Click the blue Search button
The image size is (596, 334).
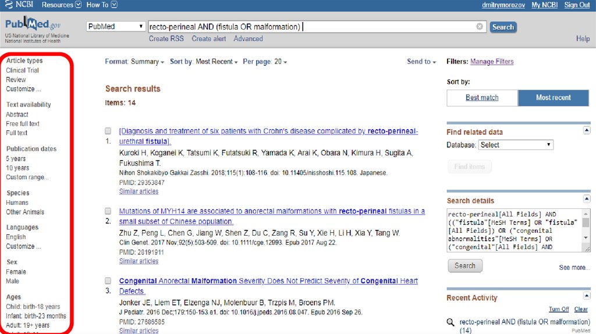coord(502,27)
